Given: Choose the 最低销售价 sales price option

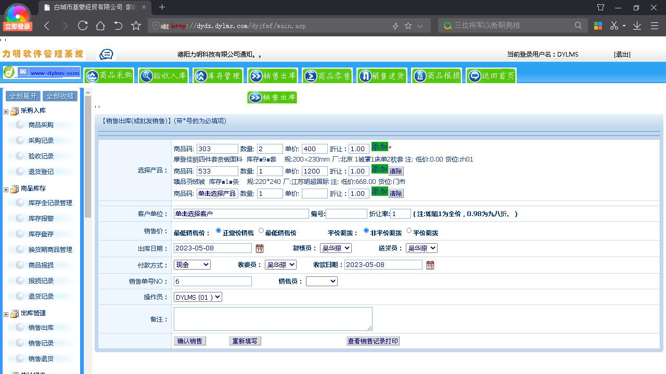Looking at the screenshot, I should click(x=261, y=231).
